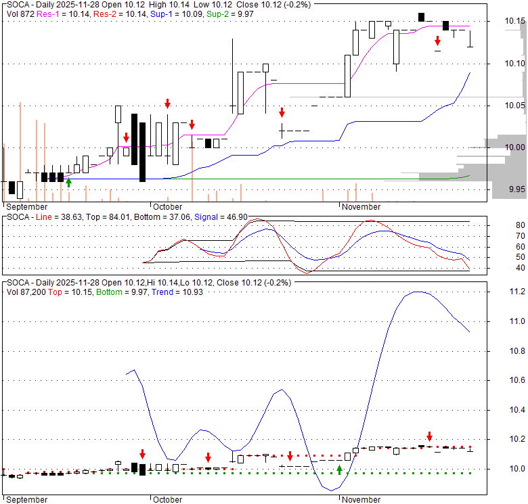
Task: Click the red down arrow above the early October candle
Action: (167, 104)
